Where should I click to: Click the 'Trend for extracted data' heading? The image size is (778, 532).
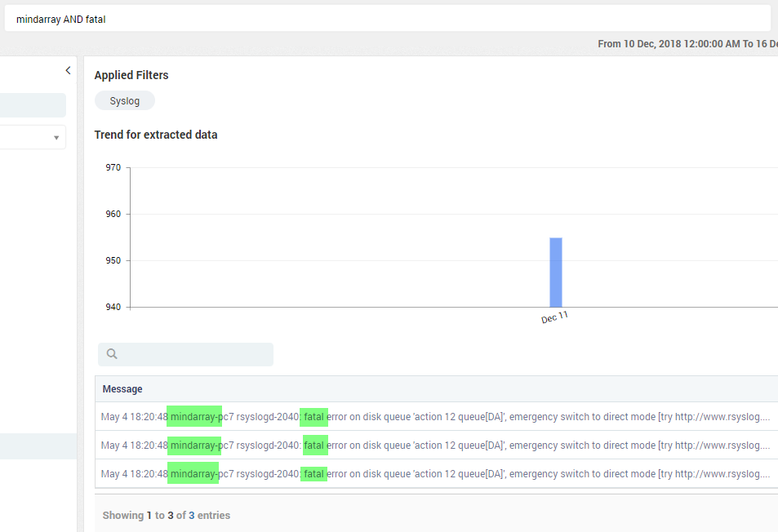click(156, 135)
